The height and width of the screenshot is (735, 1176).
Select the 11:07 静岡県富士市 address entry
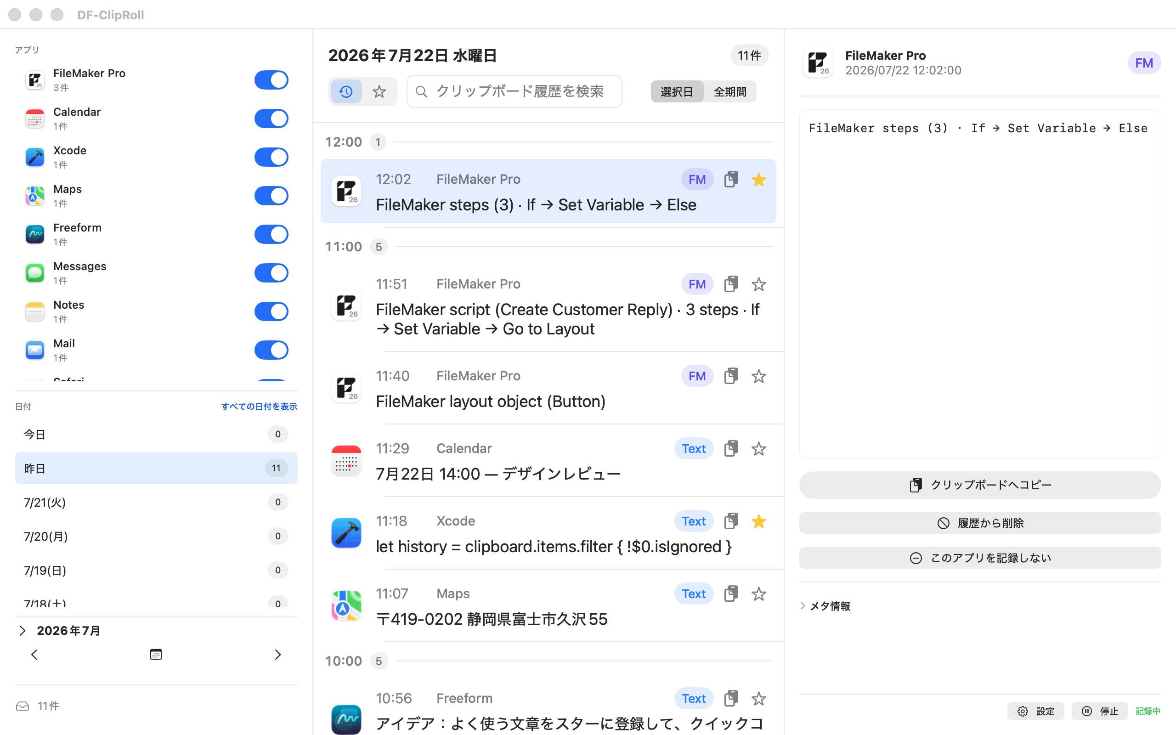pos(548,606)
